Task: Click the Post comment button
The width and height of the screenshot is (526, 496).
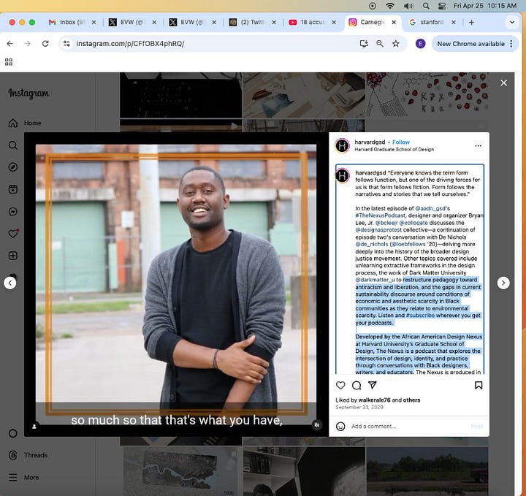Action: click(x=476, y=427)
